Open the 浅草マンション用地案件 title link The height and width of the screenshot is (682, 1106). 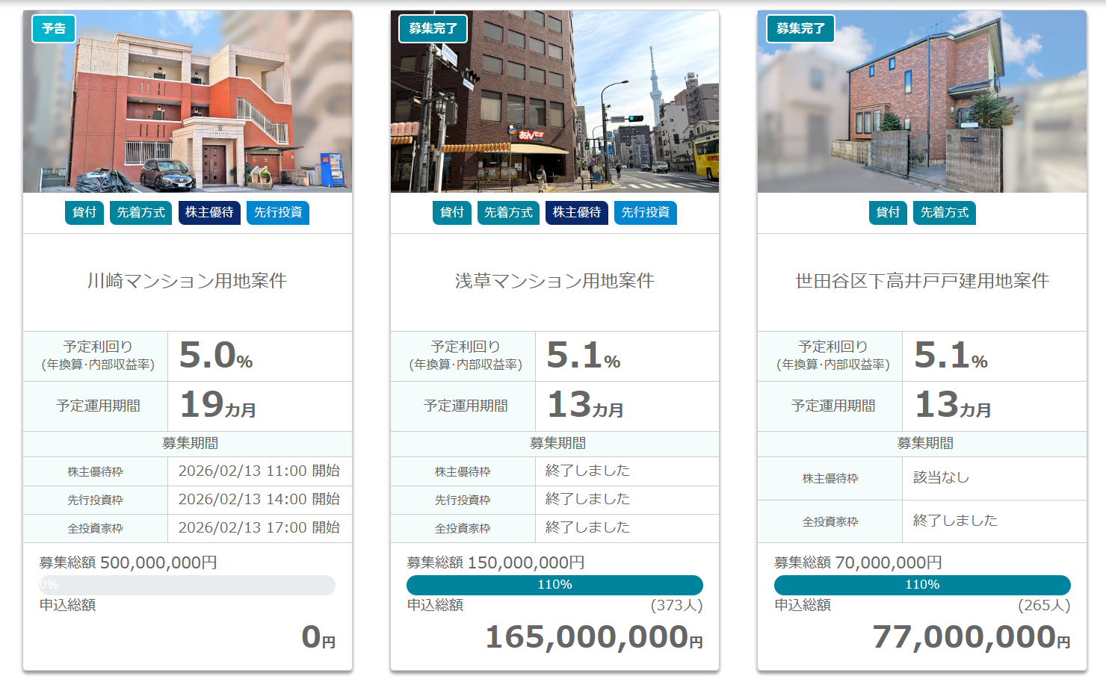point(554,281)
